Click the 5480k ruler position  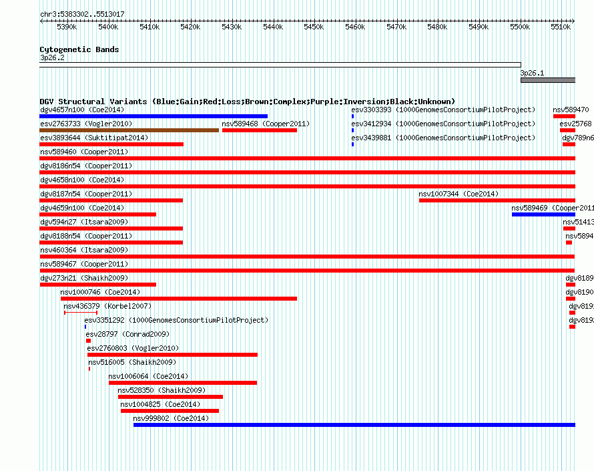[437, 27]
